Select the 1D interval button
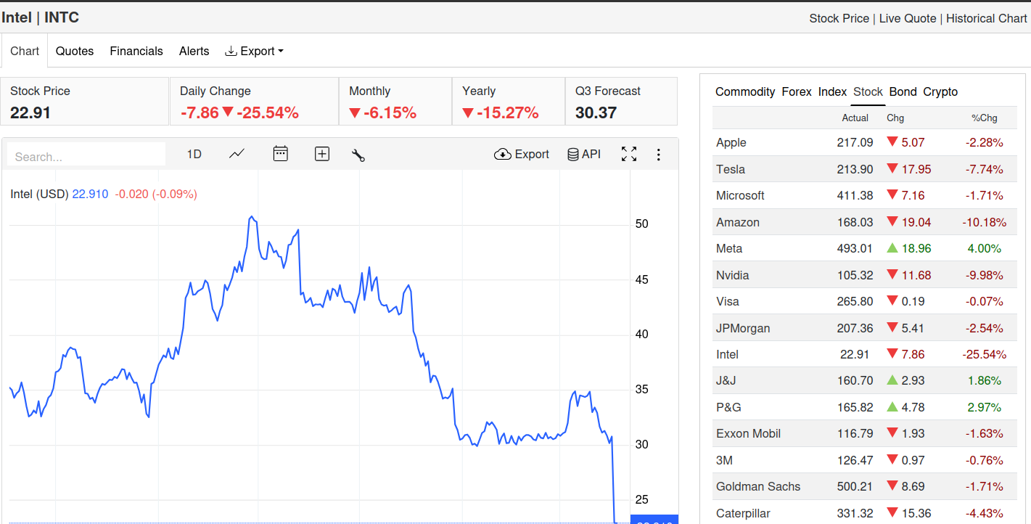 [194, 154]
